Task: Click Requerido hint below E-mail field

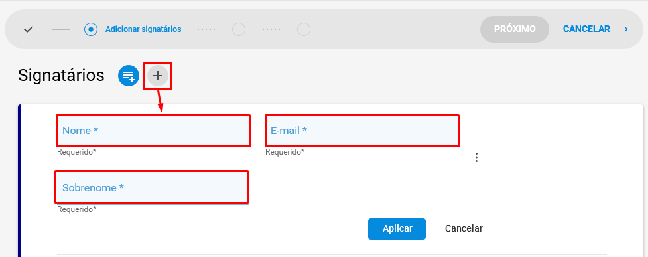Action: pos(285,152)
